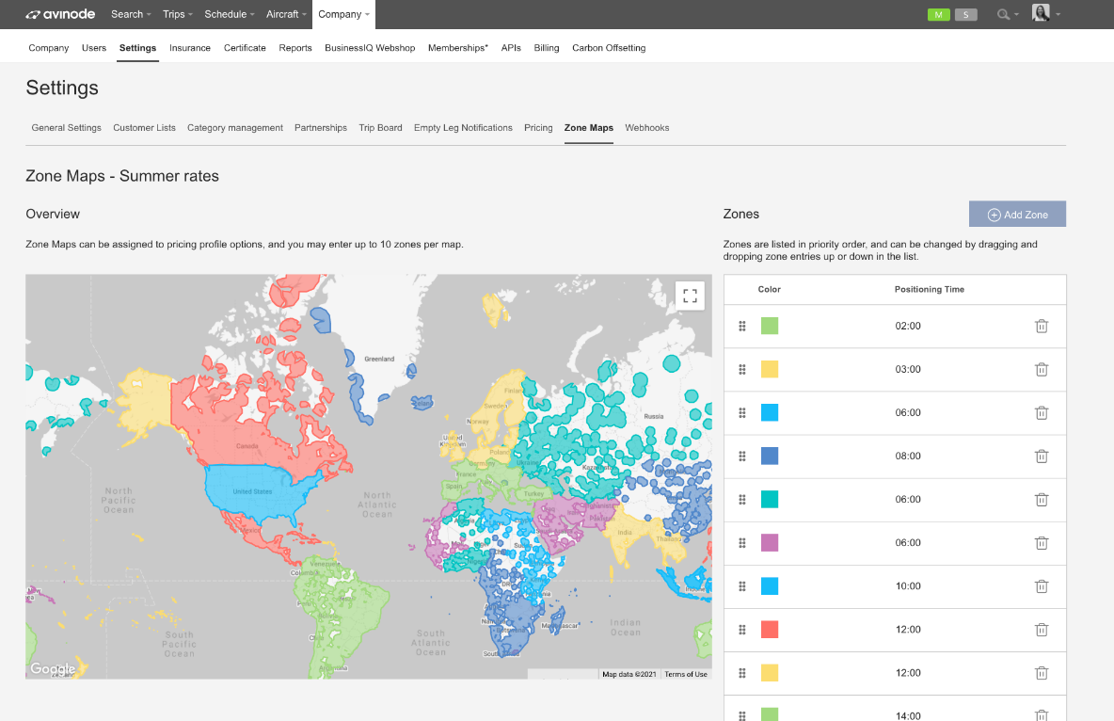Click the Avinode logo
The width and height of the screenshot is (1114, 721).
(x=60, y=14)
